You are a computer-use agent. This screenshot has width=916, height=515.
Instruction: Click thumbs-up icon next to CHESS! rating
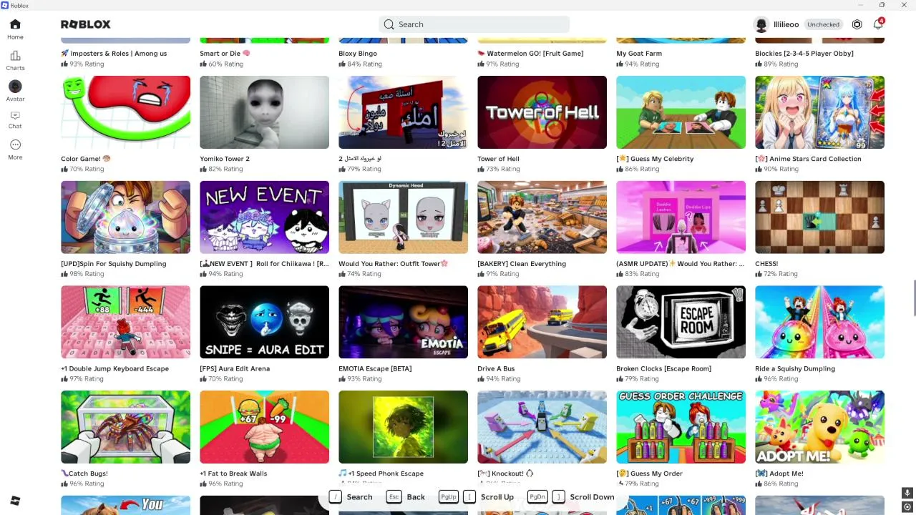759,274
